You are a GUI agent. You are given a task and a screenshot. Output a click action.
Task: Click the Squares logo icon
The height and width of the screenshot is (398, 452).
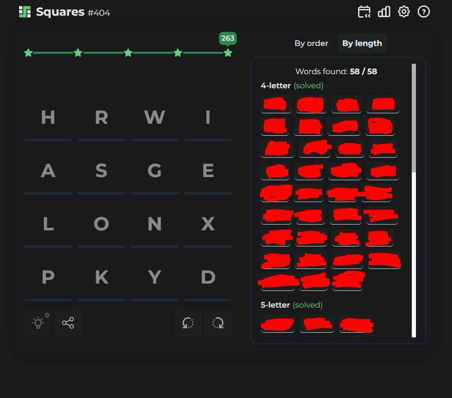coord(25,12)
